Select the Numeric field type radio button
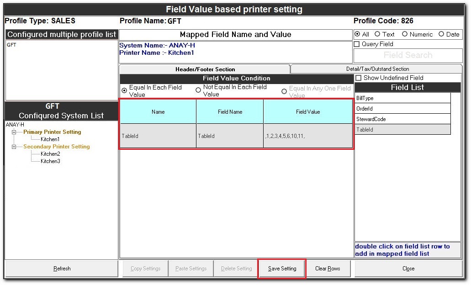This screenshot has width=471, height=285. (x=405, y=34)
